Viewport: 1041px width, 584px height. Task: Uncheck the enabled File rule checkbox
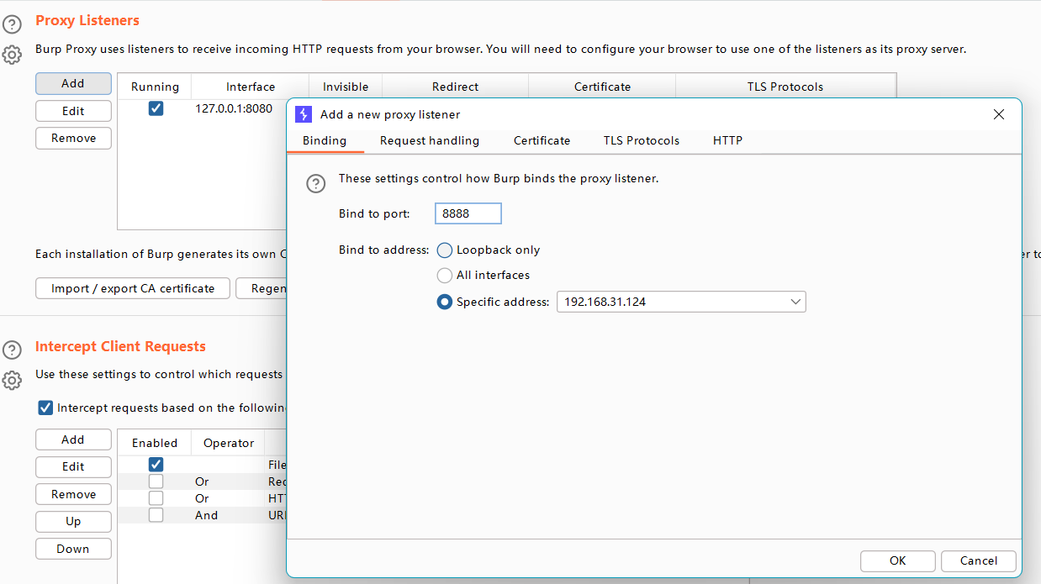[156, 465]
